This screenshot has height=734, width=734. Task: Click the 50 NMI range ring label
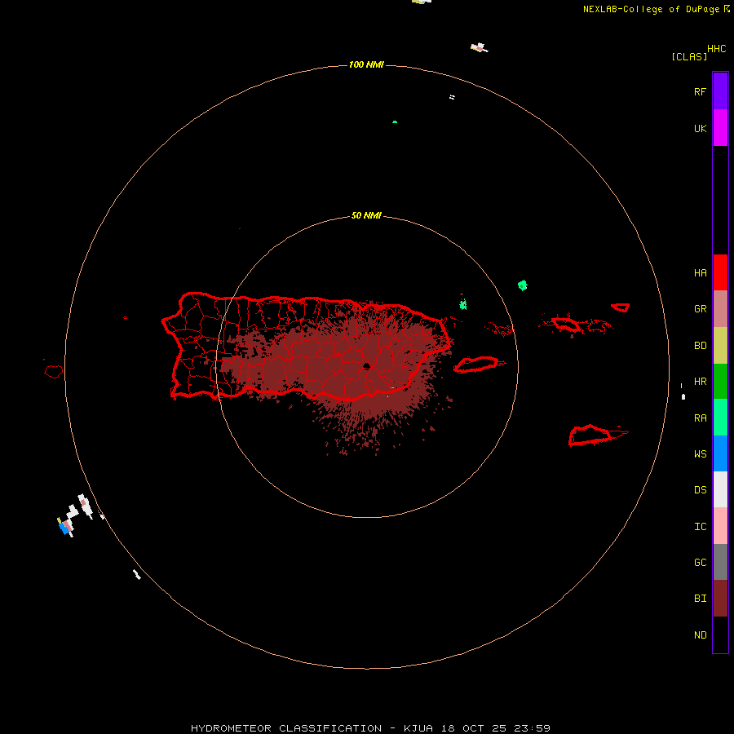pos(366,215)
